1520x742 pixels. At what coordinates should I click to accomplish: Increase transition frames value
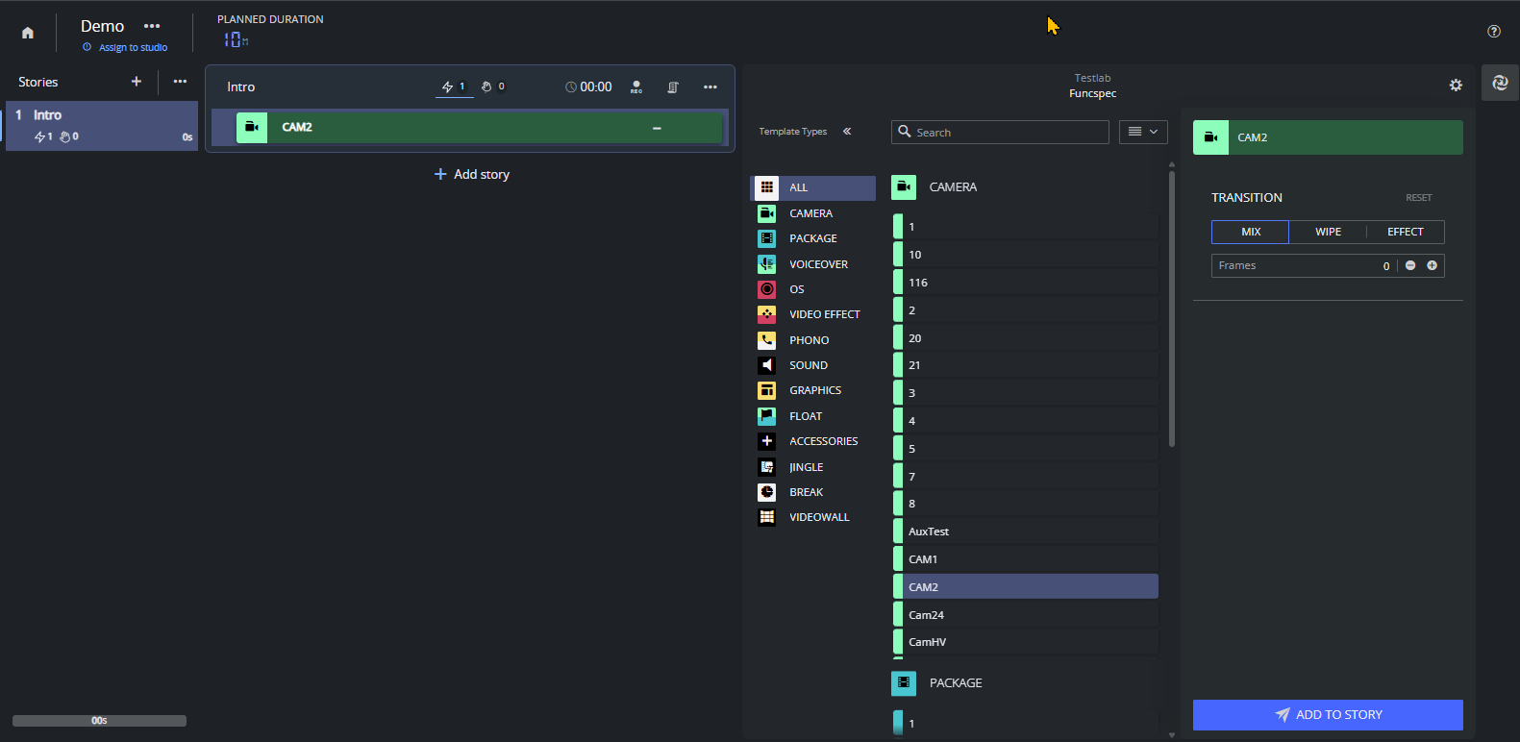click(x=1432, y=265)
